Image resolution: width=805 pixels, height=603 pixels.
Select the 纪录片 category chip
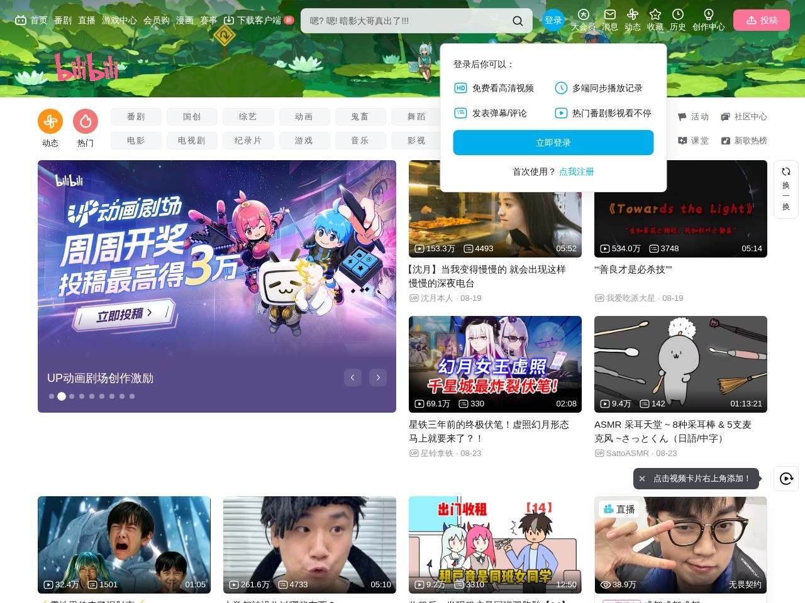point(248,141)
